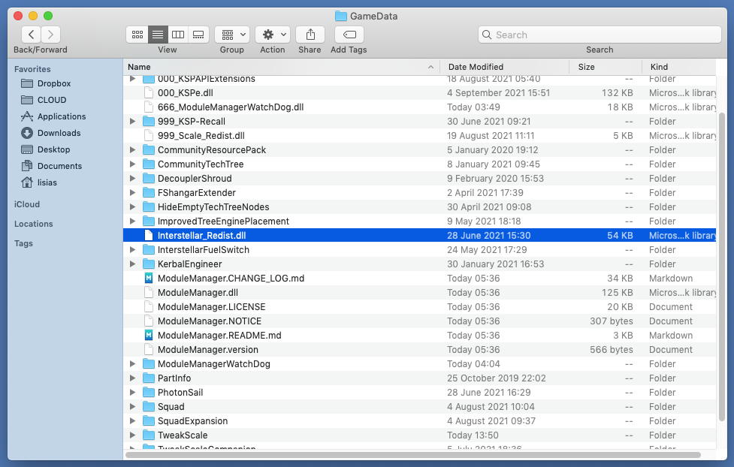The height and width of the screenshot is (467, 734).
Task: Select the ModuleManager.NOTICE file icon
Action: (149, 321)
